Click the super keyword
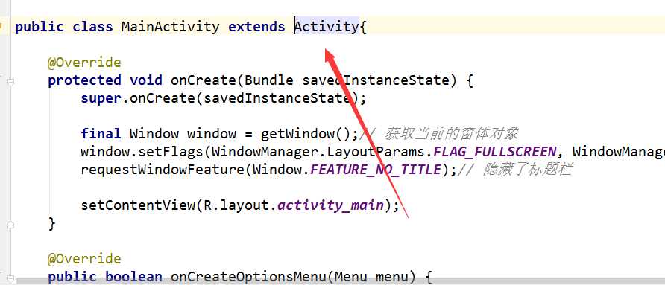The height and width of the screenshot is (285, 665). tap(101, 98)
